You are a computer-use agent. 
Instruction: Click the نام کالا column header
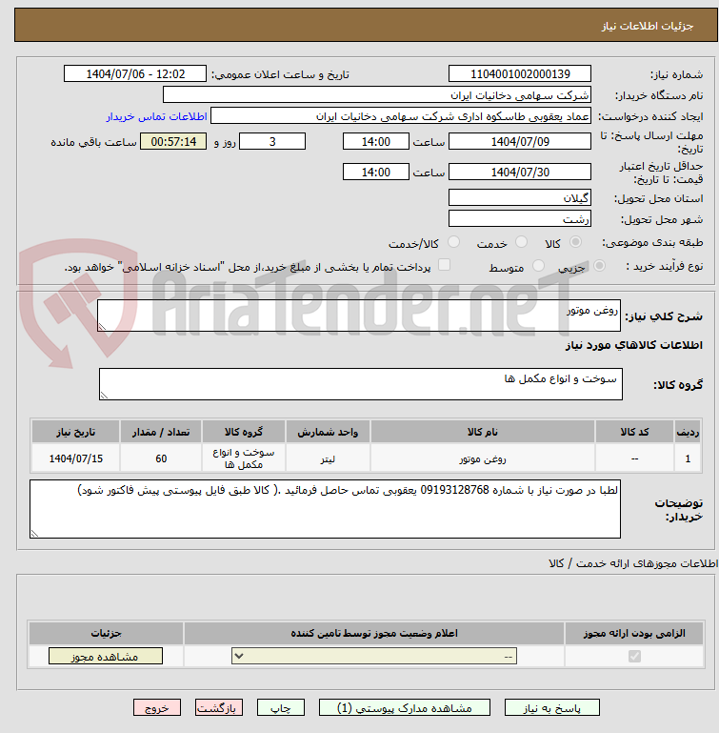483,432
